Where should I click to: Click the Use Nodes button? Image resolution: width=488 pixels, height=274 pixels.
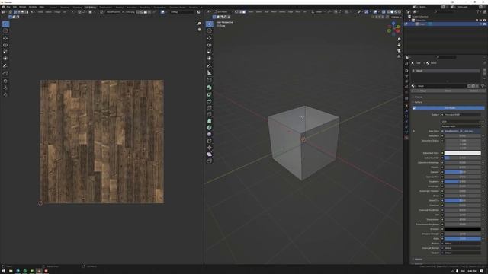point(448,108)
